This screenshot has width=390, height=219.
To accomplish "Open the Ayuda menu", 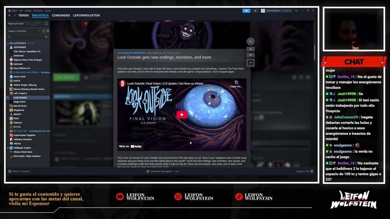I will tap(48, 11).
